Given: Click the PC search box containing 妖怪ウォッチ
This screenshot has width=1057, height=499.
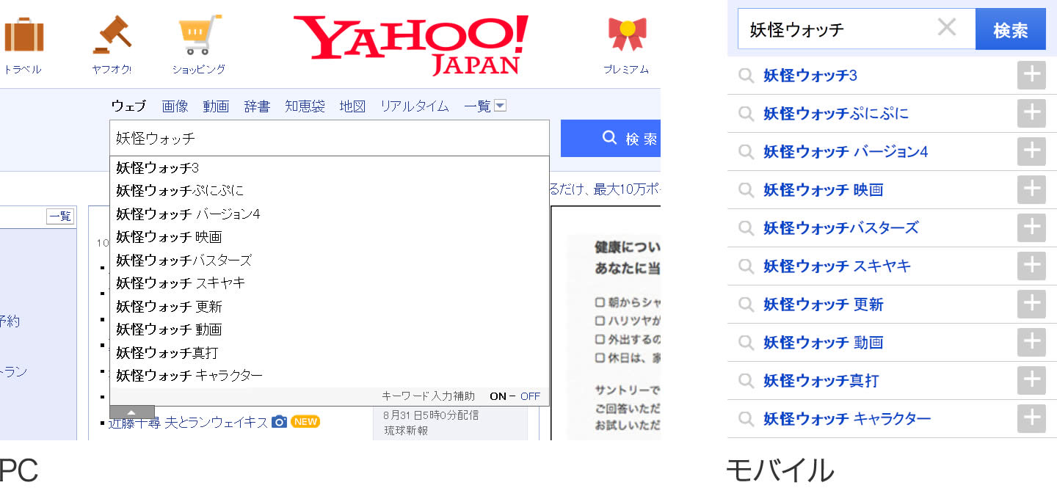Looking at the screenshot, I should (330, 138).
